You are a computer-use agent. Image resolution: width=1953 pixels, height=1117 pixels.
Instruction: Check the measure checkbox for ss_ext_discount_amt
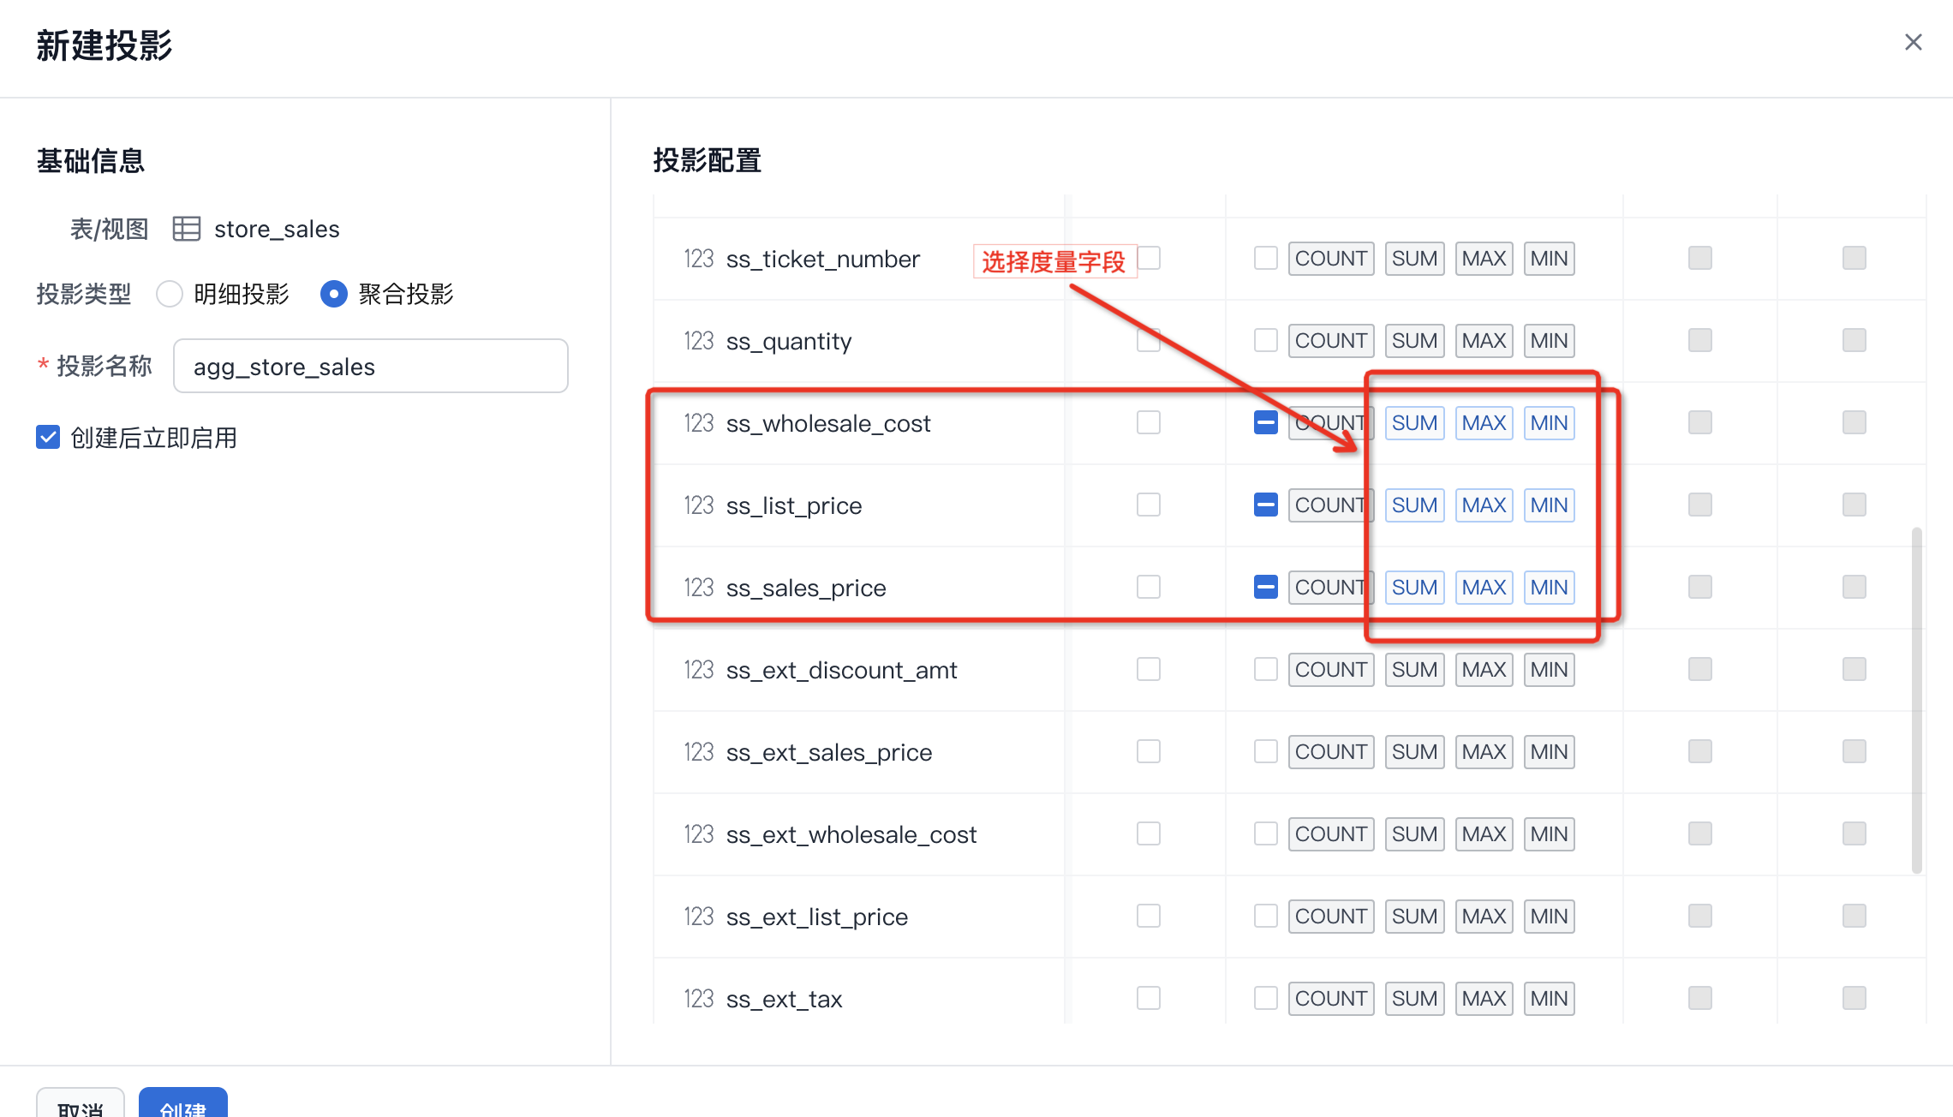click(1265, 670)
